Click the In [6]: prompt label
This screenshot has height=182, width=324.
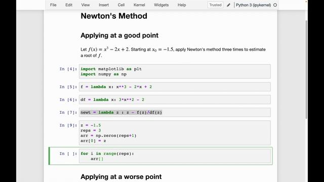[68, 100]
